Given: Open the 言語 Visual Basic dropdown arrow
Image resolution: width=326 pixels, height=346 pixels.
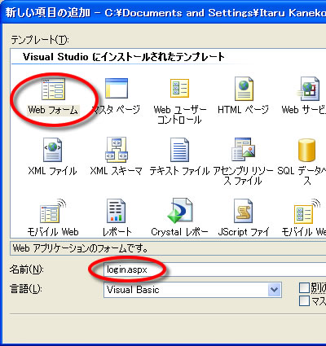Looking at the screenshot, I should pos(275,290).
